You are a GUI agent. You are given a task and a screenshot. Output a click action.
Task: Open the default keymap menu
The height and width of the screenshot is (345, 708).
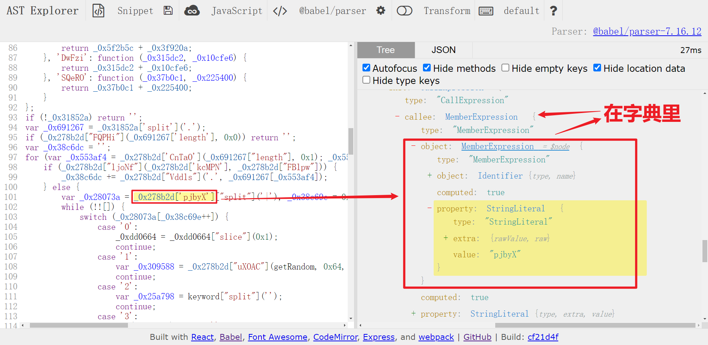(521, 11)
